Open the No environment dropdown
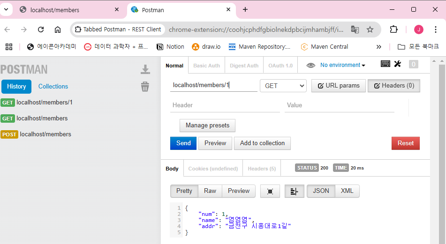Image resolution: width=446 pixels, height=244 pixels. 342,65
